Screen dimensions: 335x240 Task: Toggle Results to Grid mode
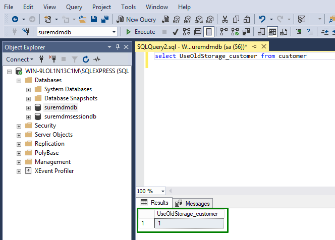(x=272, y=32)
